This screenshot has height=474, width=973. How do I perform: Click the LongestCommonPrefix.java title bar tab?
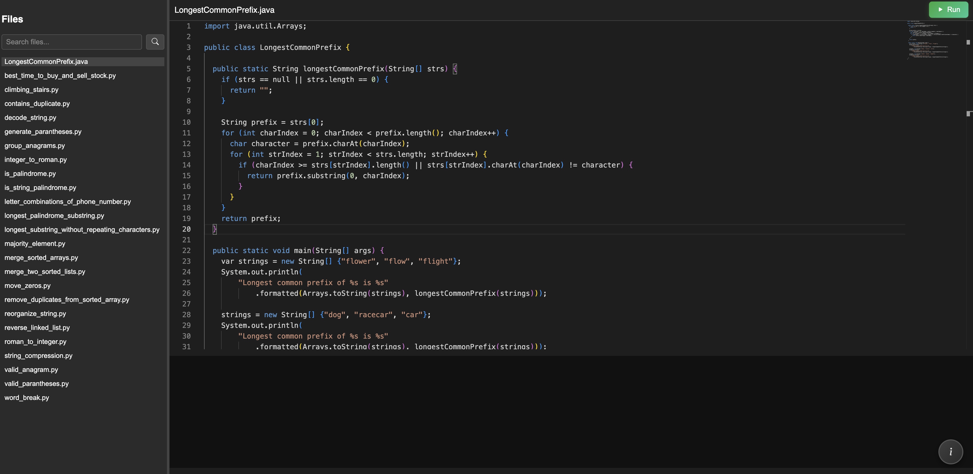(x=224, y=10)
